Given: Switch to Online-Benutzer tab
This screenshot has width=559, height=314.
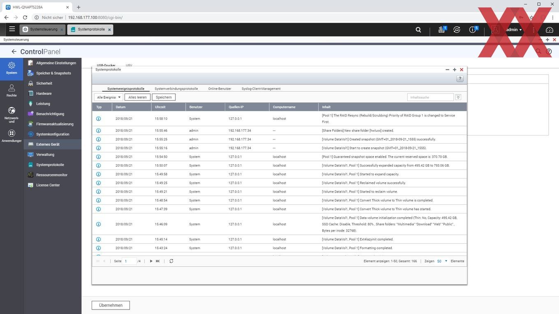Looking at the screenshot, I should click(219, 89).
